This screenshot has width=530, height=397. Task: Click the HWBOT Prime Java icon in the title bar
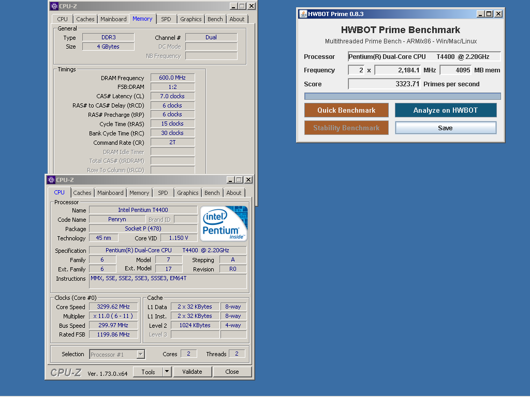[303, 14]
